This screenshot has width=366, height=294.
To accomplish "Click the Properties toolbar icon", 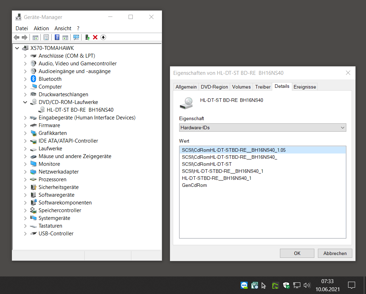I will 46,37.
